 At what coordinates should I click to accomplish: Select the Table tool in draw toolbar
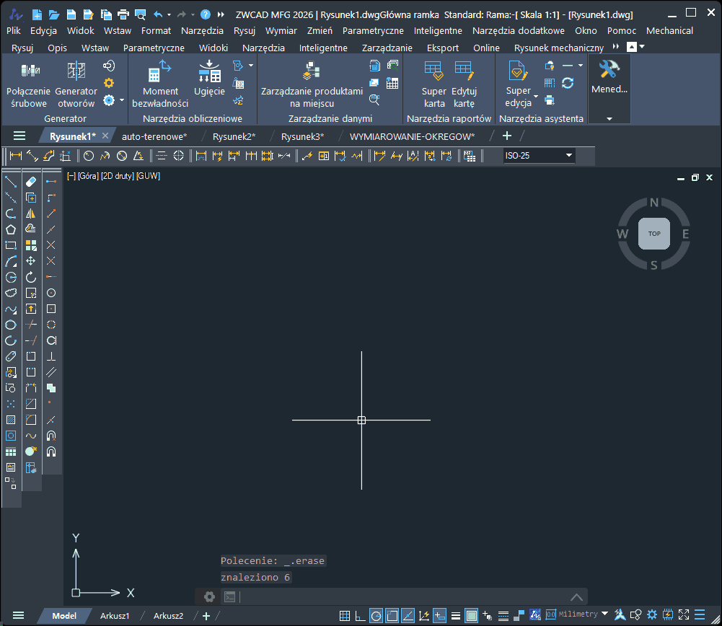[x=11, y=451]
